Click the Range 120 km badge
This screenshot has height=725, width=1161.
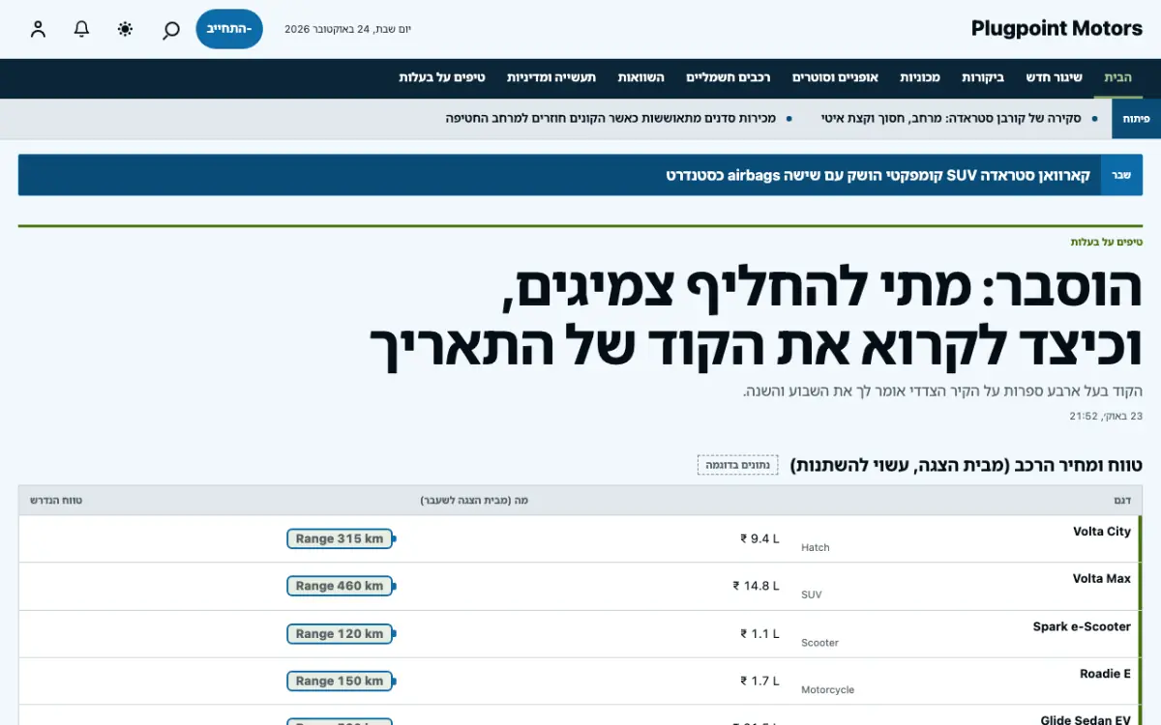340,634
